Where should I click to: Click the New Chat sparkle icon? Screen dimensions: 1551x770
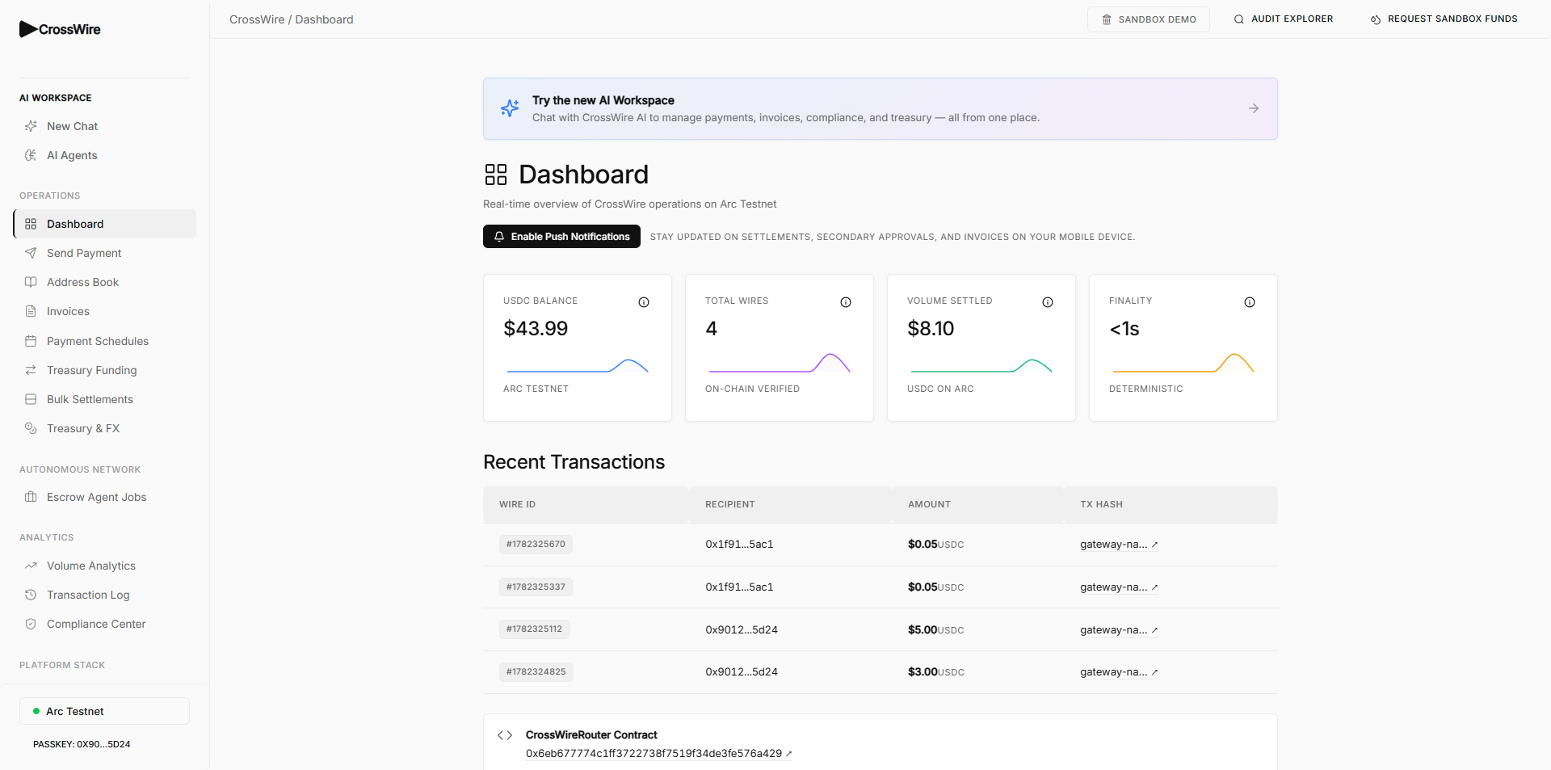click(x=31, y=126)
